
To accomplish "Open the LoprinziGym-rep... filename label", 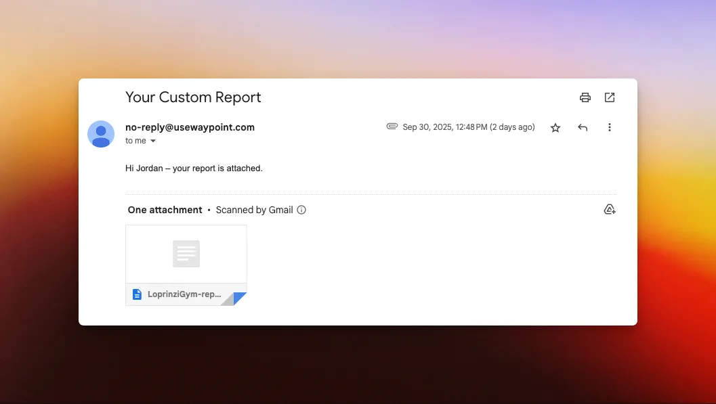I will (184, 294).
